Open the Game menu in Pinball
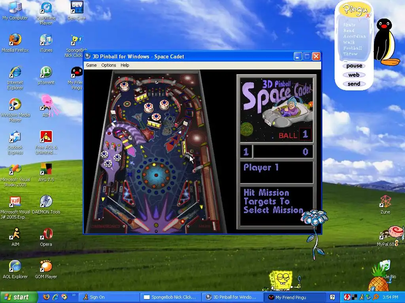Screen dimensions: 405x303 pos(91,65)
